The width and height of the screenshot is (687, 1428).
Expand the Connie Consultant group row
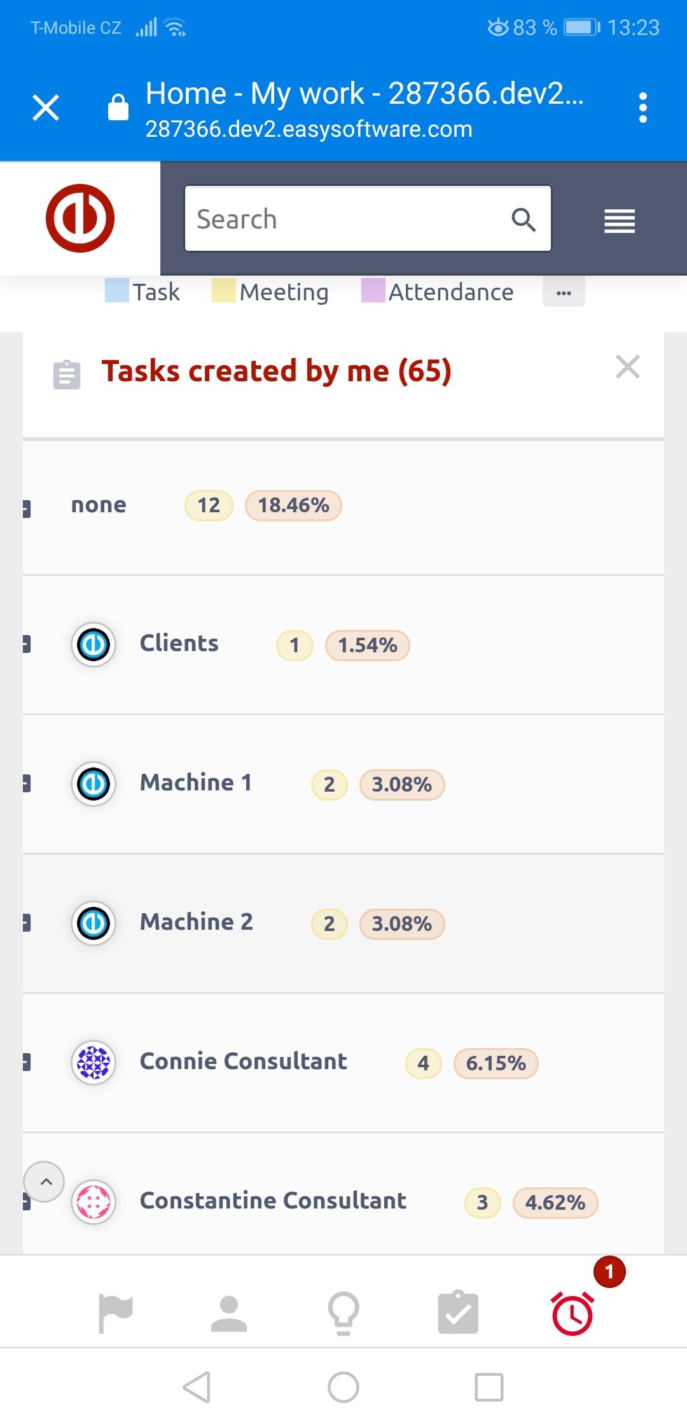[x=27, y=1062]
